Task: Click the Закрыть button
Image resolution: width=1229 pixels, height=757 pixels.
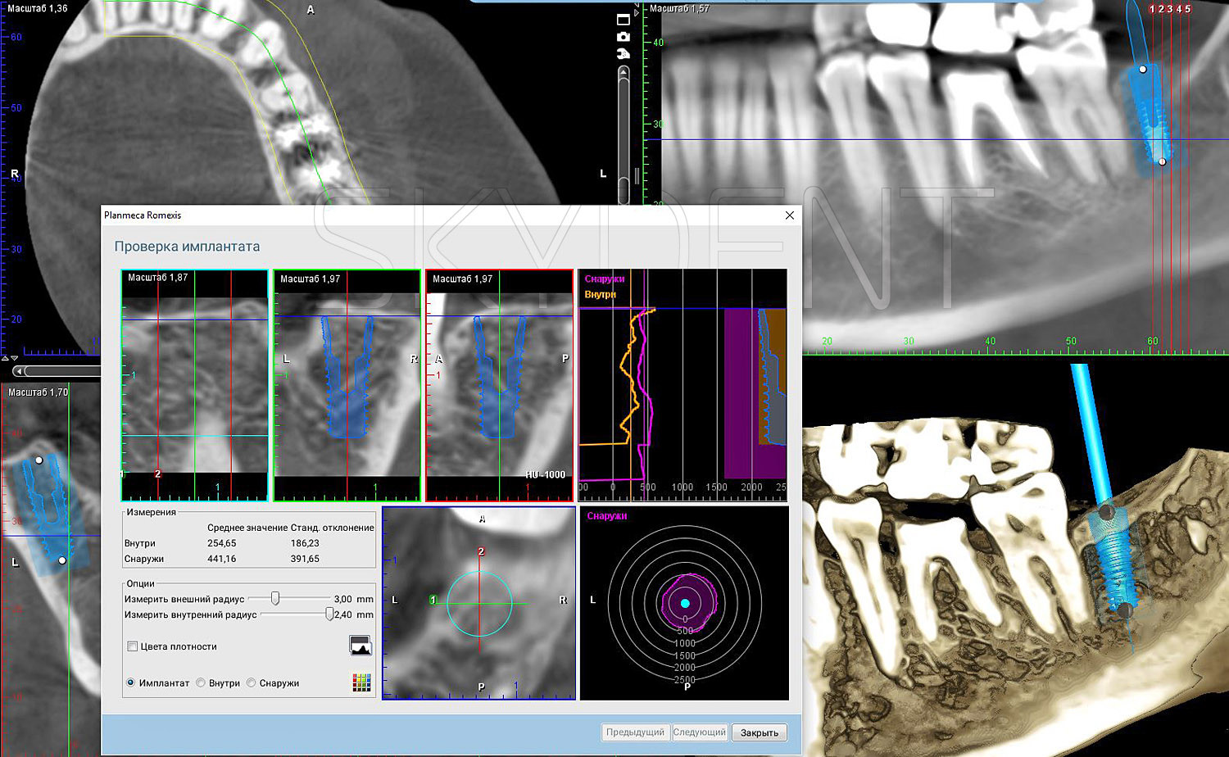Action: pyautogui.click(x=760, y=732)
